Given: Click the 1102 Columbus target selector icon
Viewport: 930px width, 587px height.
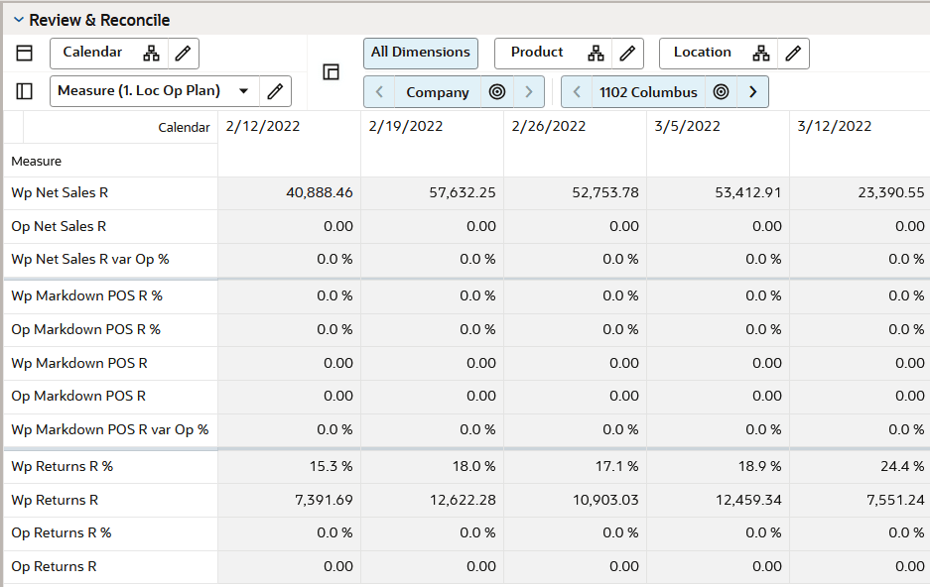Looking at the screenshot, I should [x=721, y=92].
